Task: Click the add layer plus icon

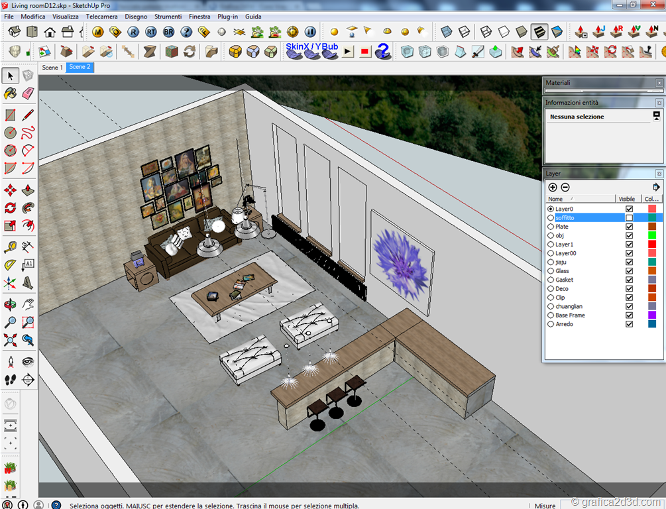Action: pyautogui.click(x=553, y=188)
